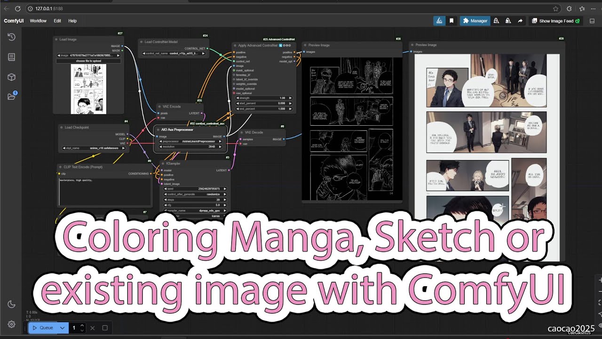The width and height of the screenshot is (602, 339).
Task: Click the share arrow icon
Action: coord(520,21)
